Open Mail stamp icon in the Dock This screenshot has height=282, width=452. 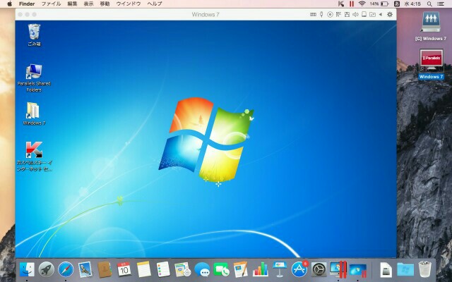(x=85, y=269)
